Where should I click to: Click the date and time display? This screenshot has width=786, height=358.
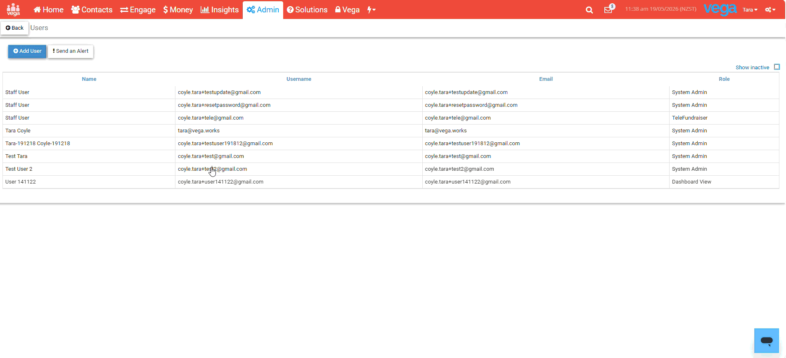661,9
